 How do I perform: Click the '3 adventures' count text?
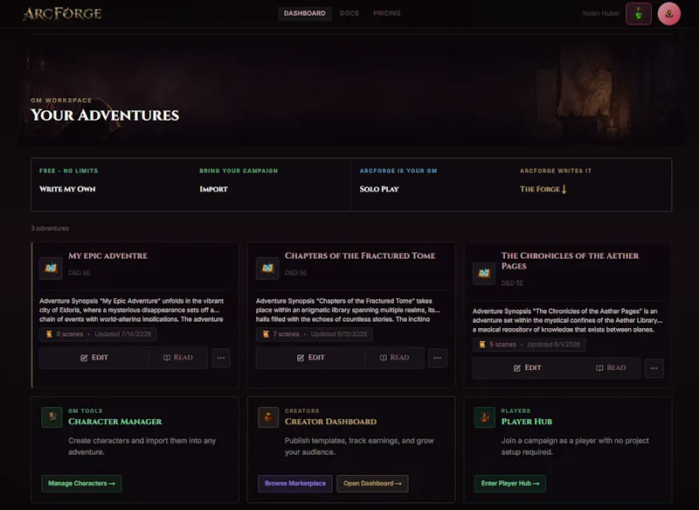click(50, 228)
